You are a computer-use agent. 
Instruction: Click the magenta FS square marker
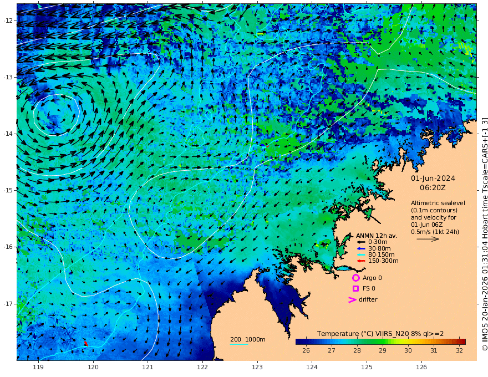point(355,289)
